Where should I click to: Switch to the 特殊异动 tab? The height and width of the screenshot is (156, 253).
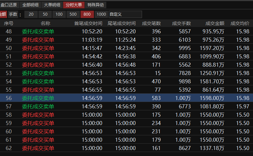tap(96, 5)
